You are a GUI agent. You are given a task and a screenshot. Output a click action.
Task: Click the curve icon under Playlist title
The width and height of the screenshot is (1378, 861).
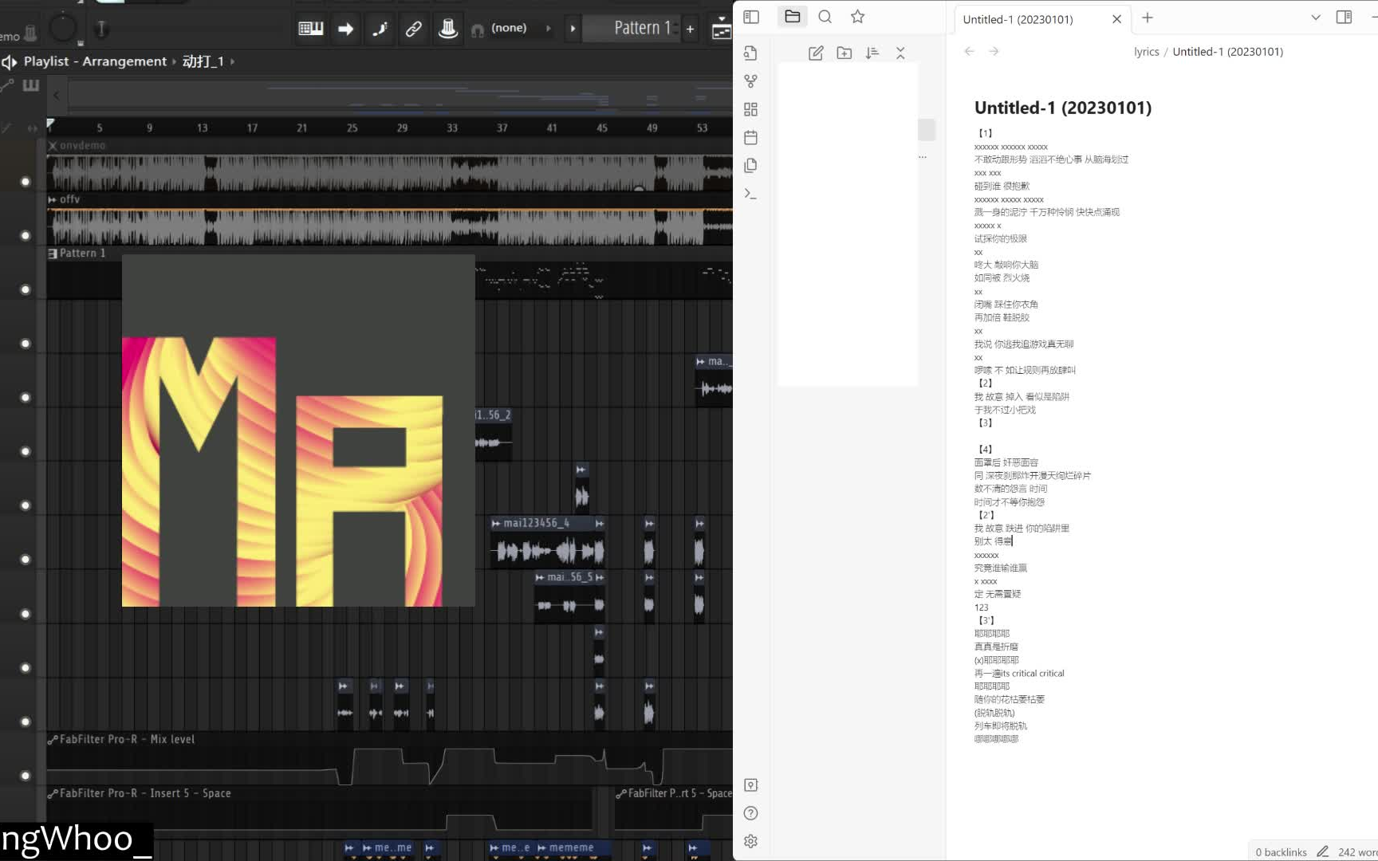click(x=7, y=85)
